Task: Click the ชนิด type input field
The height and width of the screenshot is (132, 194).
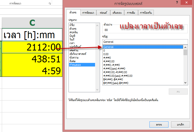Action: (145, 42)
